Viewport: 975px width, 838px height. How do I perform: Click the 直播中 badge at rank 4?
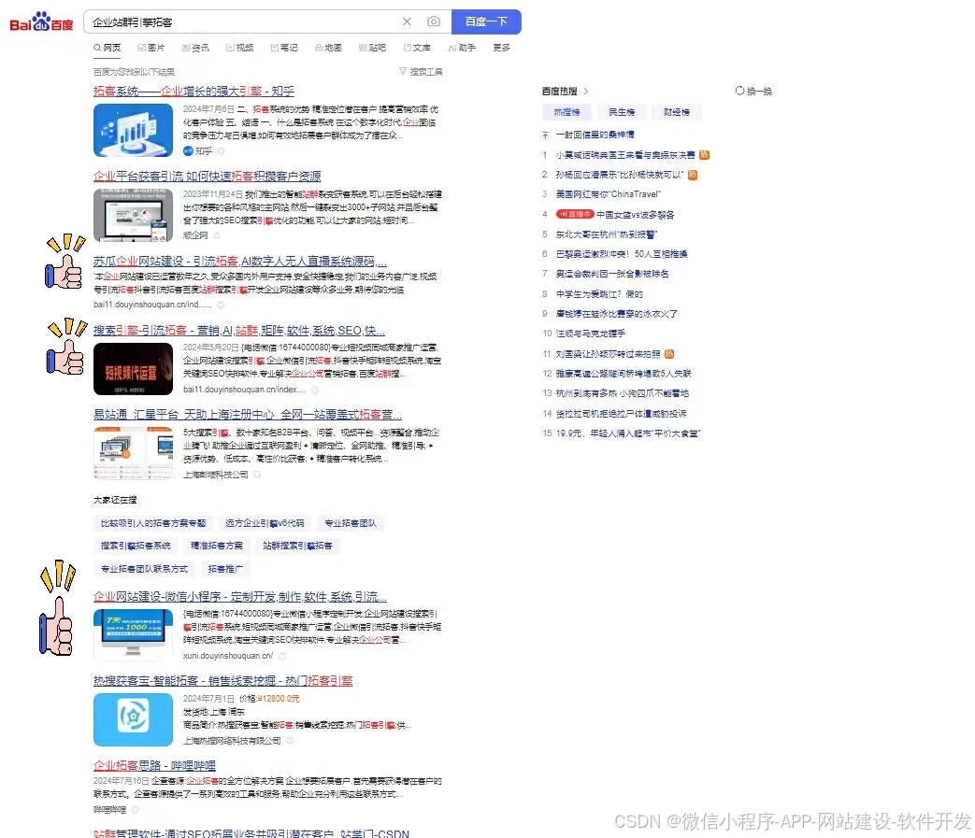[575, 214]
